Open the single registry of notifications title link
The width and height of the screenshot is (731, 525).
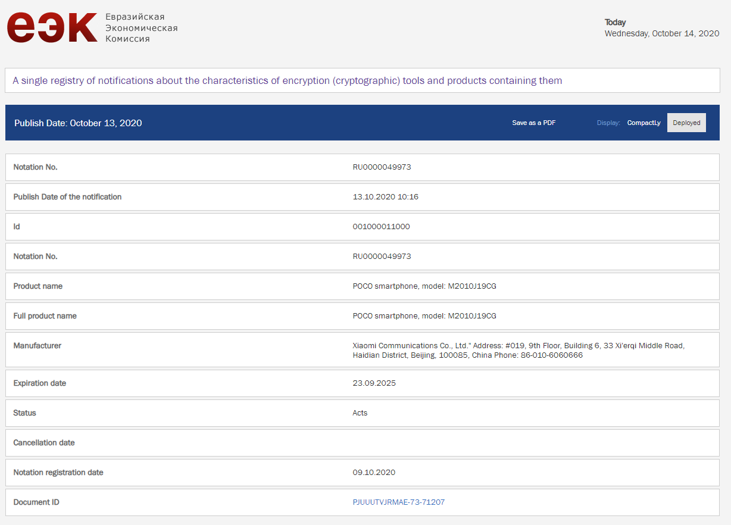click(288, 80)
